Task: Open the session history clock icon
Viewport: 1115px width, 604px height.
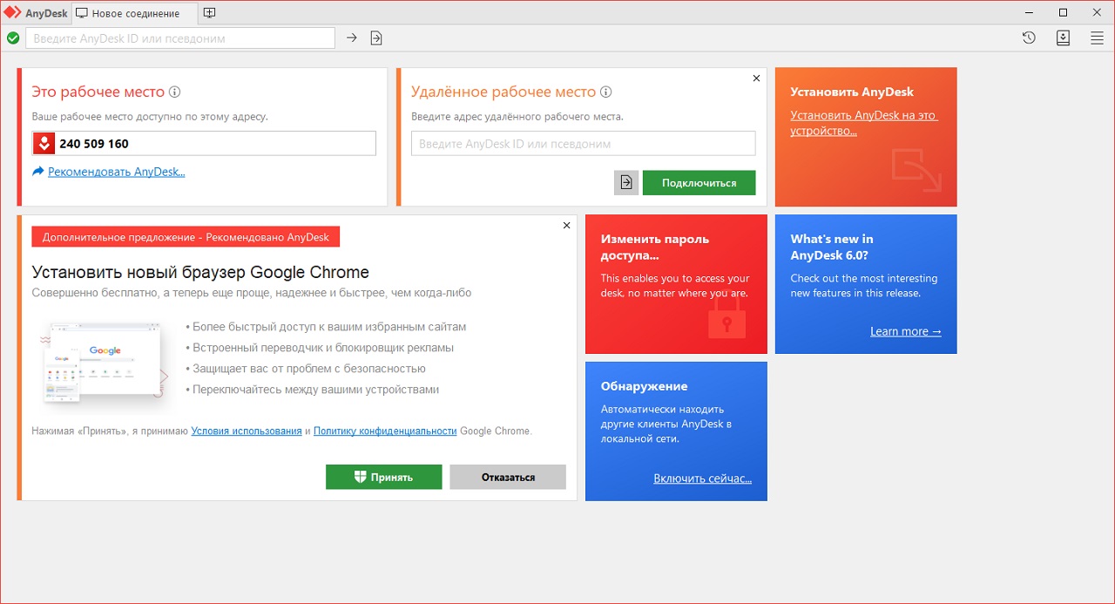Action: coord(1029,37)
